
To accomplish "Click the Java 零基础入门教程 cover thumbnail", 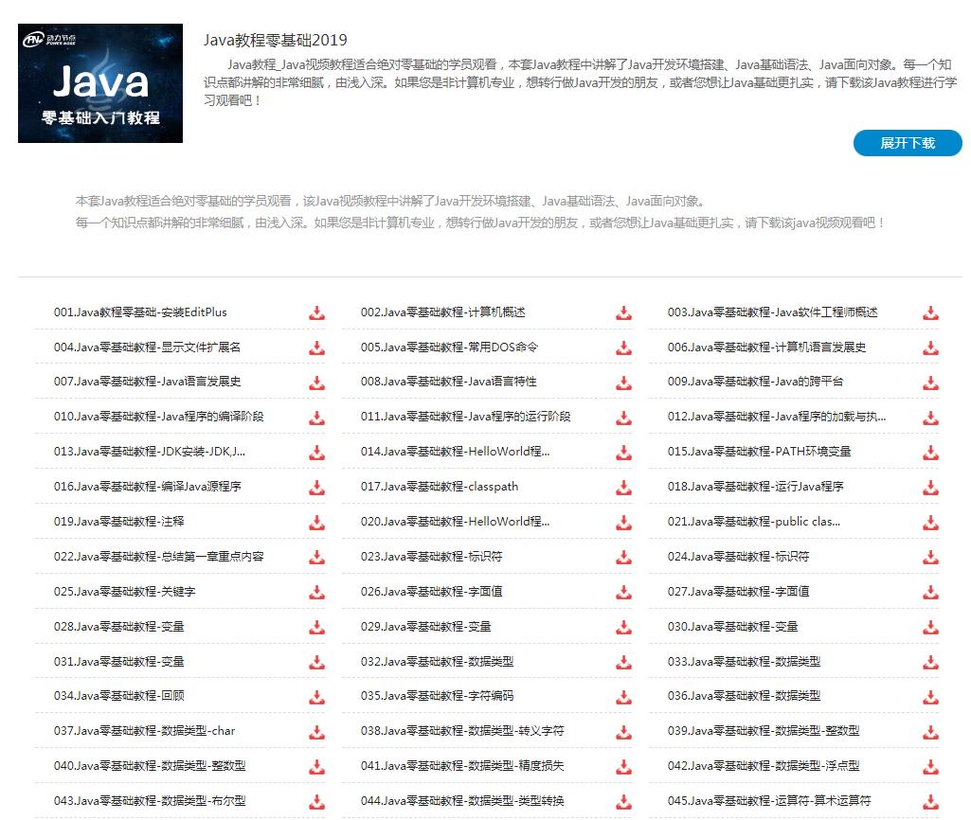I will pyautogui.click(x=100, y=83).
